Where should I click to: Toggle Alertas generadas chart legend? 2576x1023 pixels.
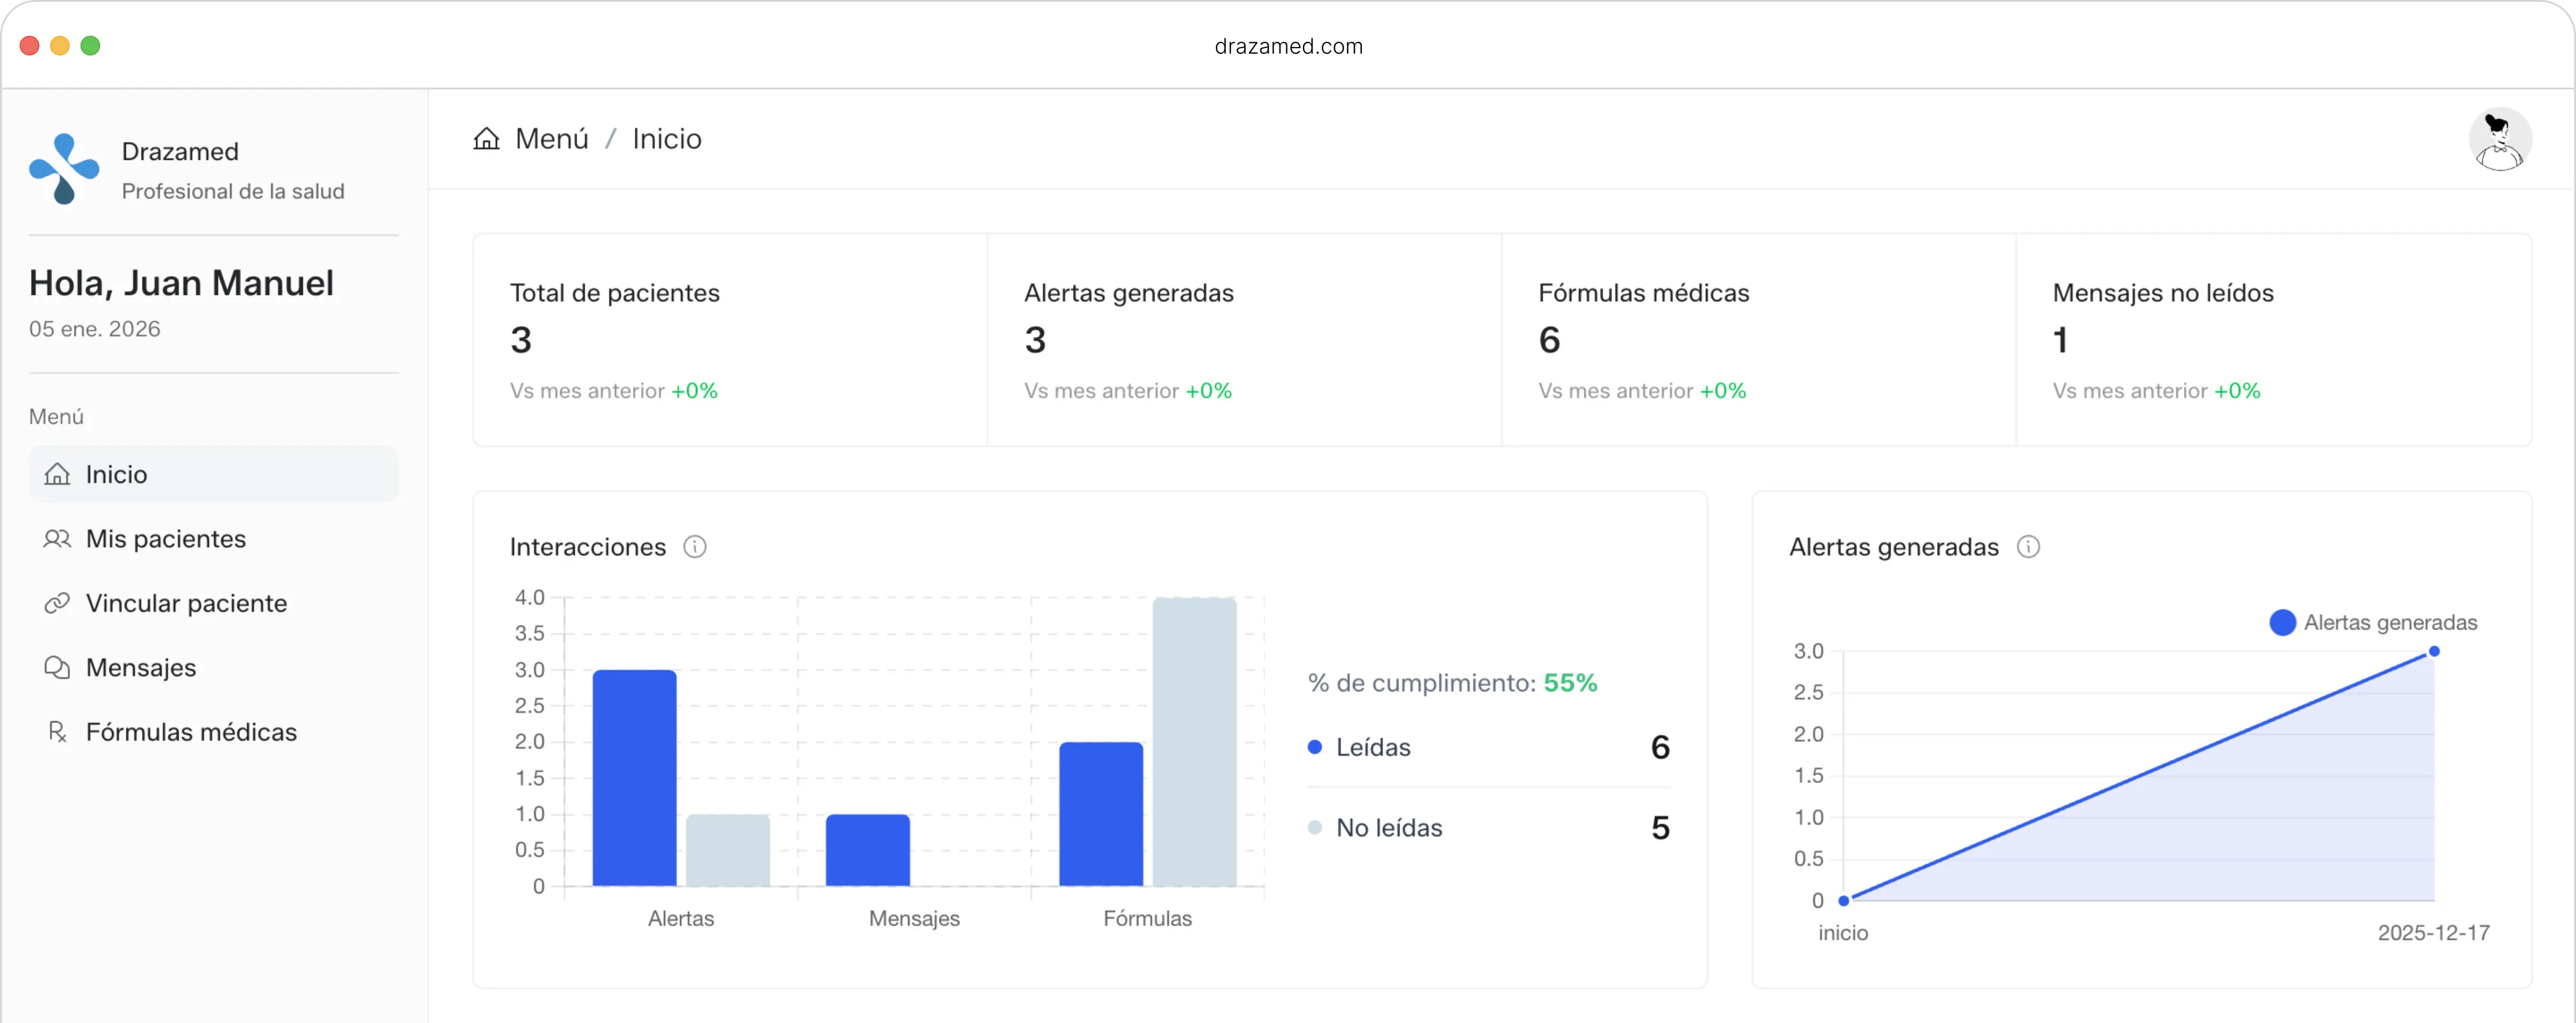pyautogui.click(x=2373, y=623)
